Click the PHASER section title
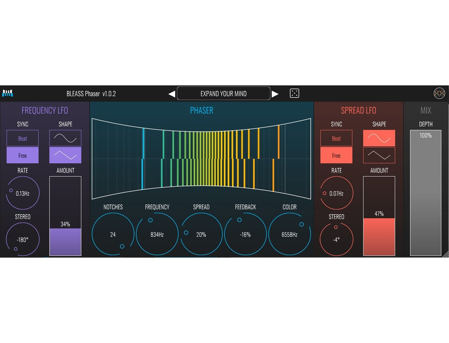 202,110
